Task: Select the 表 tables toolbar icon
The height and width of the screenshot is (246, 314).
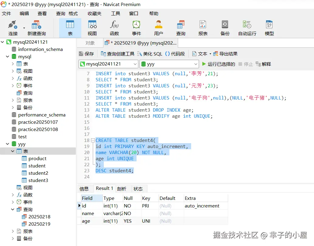Action: point(70,28)
